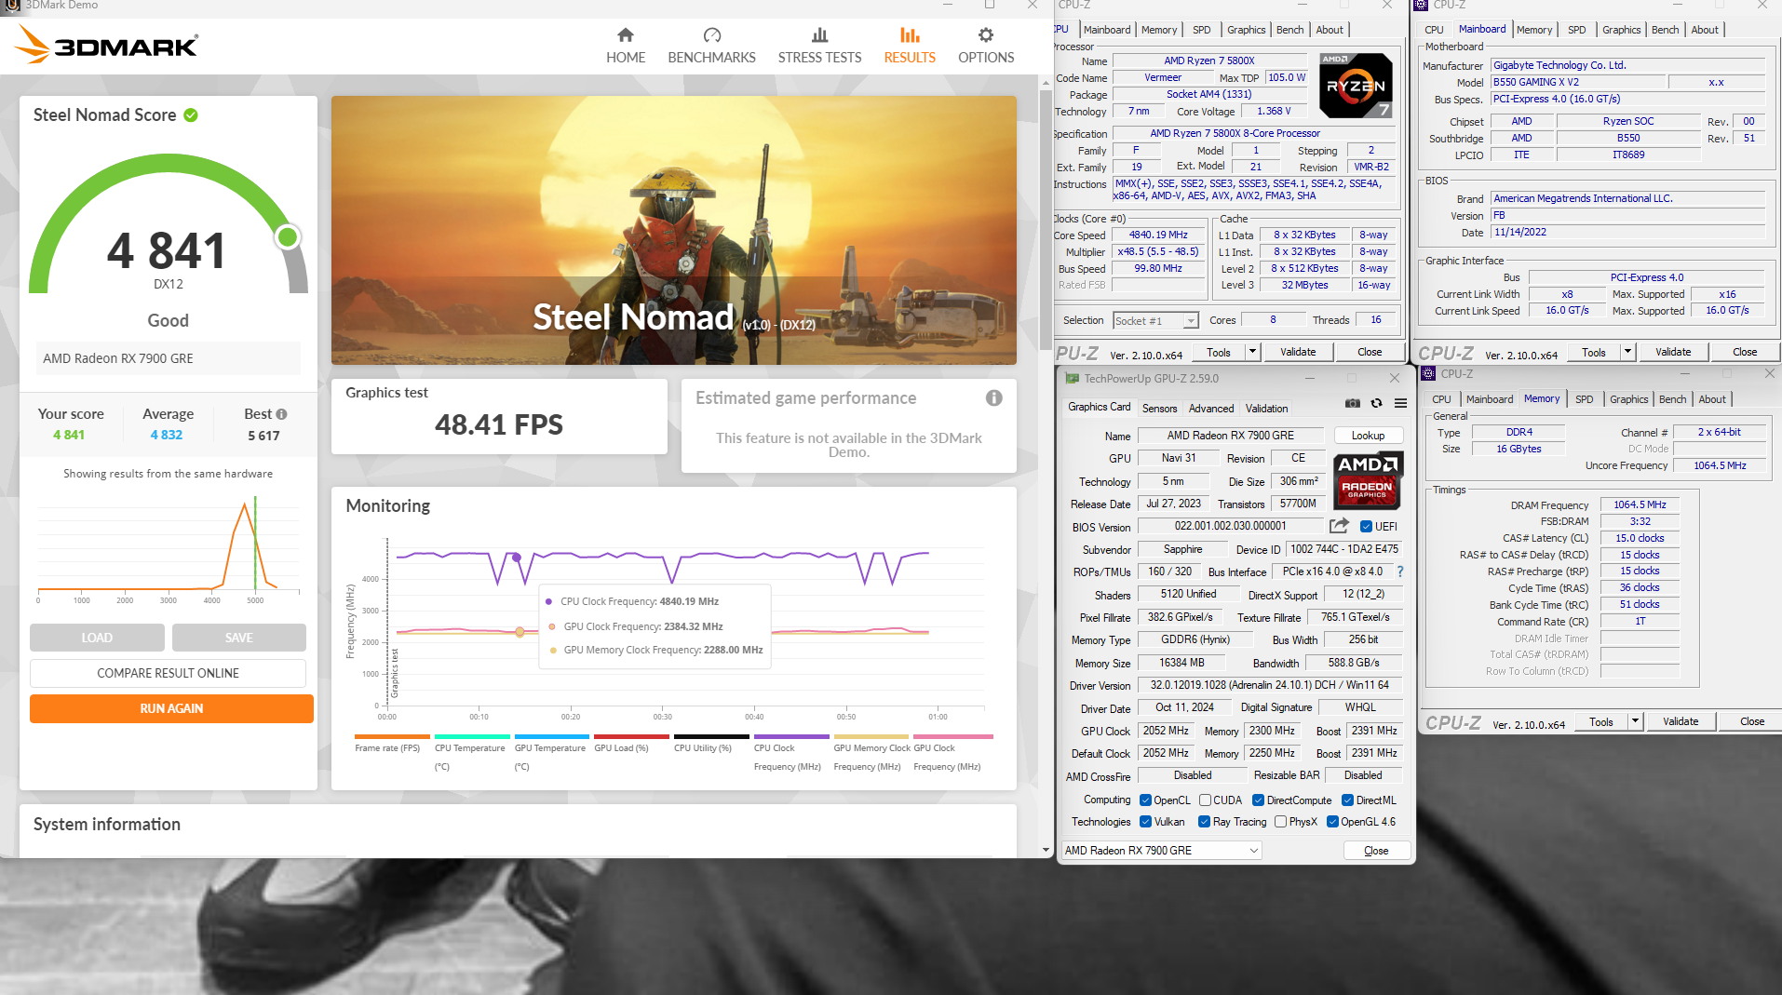Toggle the CPU Utility legend bar
Viewport: 1782px width, 995px height.
(x=711, y=736)
